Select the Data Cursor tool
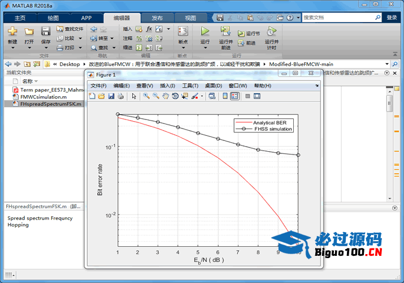Image resolution: width=404 pixels, height=283 pixels. click(x=185, y=96)
